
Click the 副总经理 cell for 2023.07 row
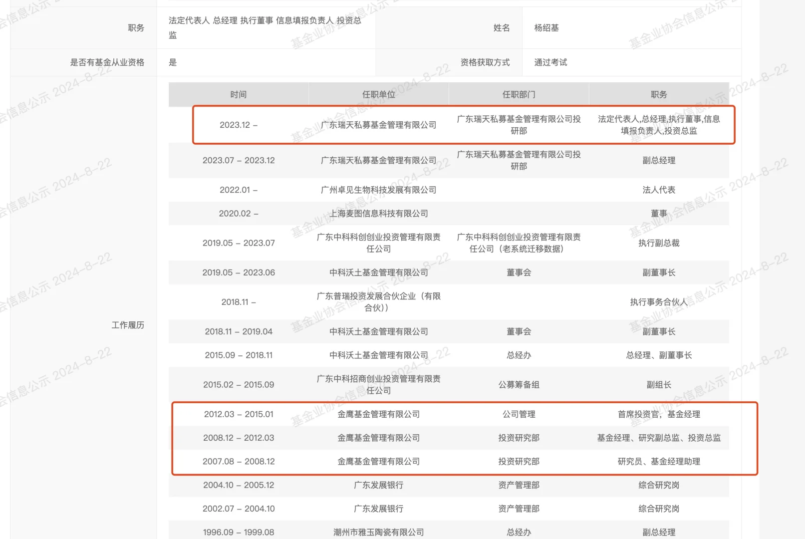click(659, 160)
